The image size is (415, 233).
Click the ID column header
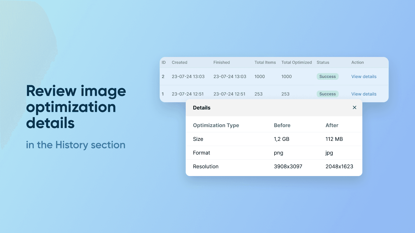coord(164,62)
